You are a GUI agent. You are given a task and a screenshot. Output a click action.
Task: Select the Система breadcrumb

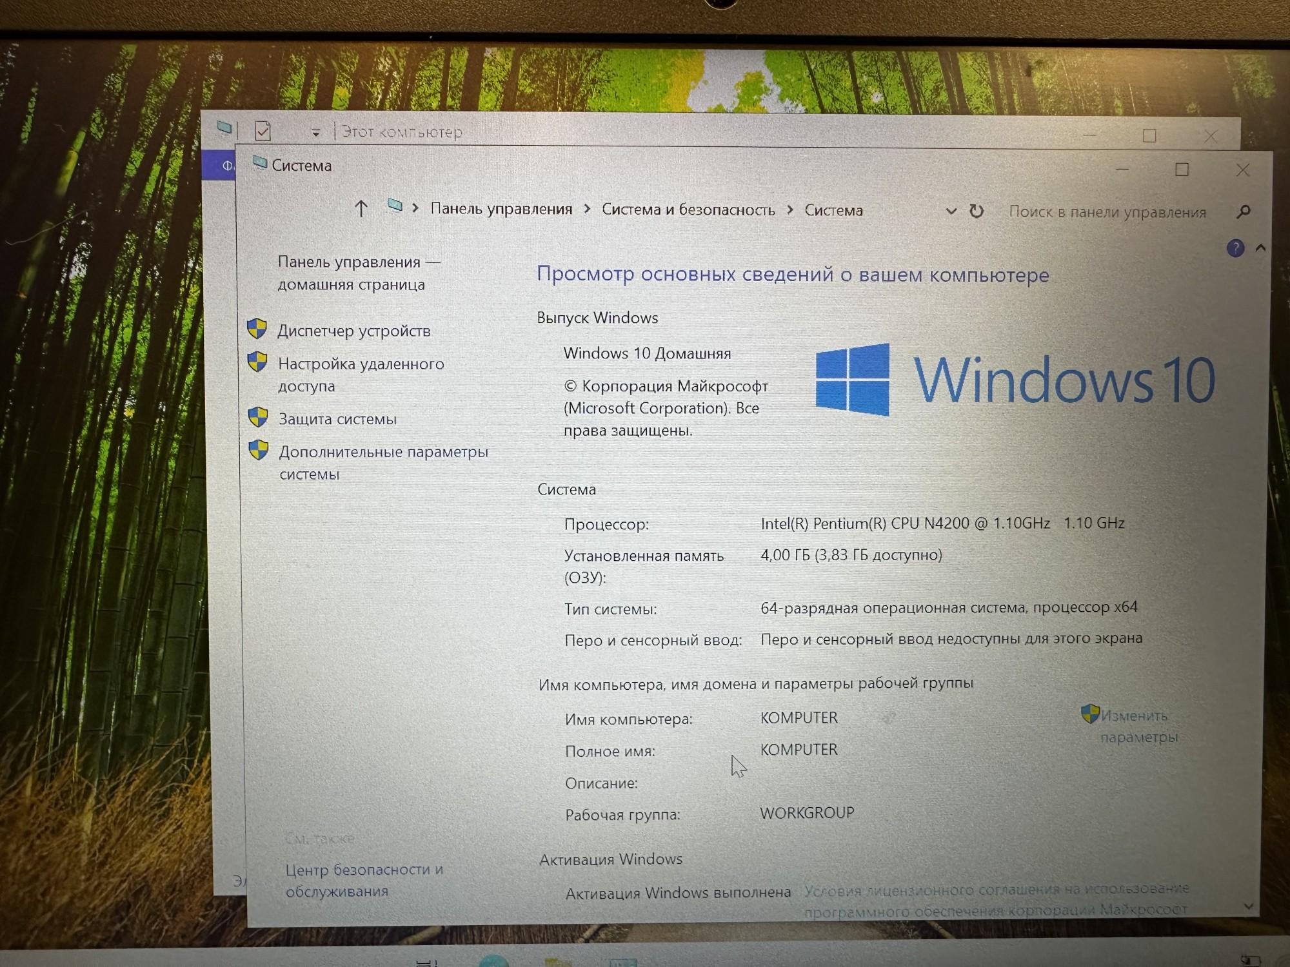(833, 211)
